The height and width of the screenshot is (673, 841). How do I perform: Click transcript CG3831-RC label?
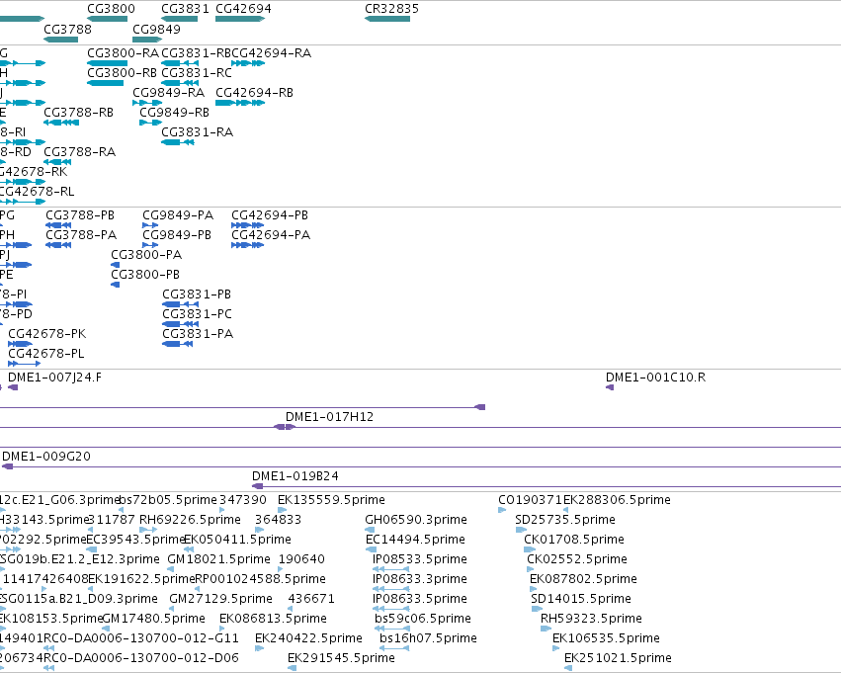pyautogui.click(x=197, y=73)
